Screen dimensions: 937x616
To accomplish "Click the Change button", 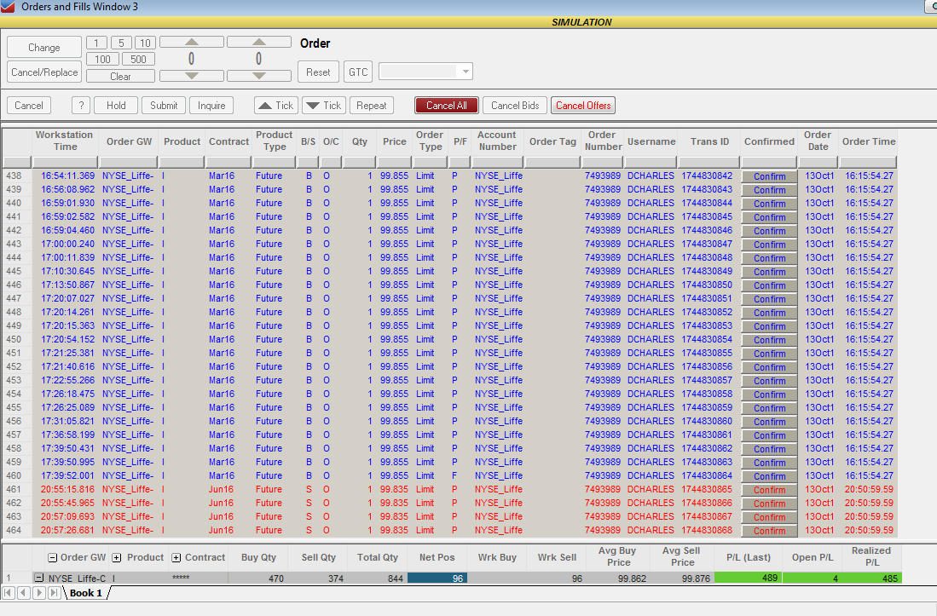I will coord(44,47).
